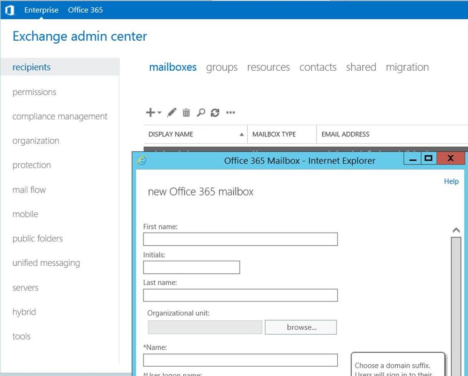Open the contacts tab
The width and height of the screenshot is (468, 376).
(318, 67)
